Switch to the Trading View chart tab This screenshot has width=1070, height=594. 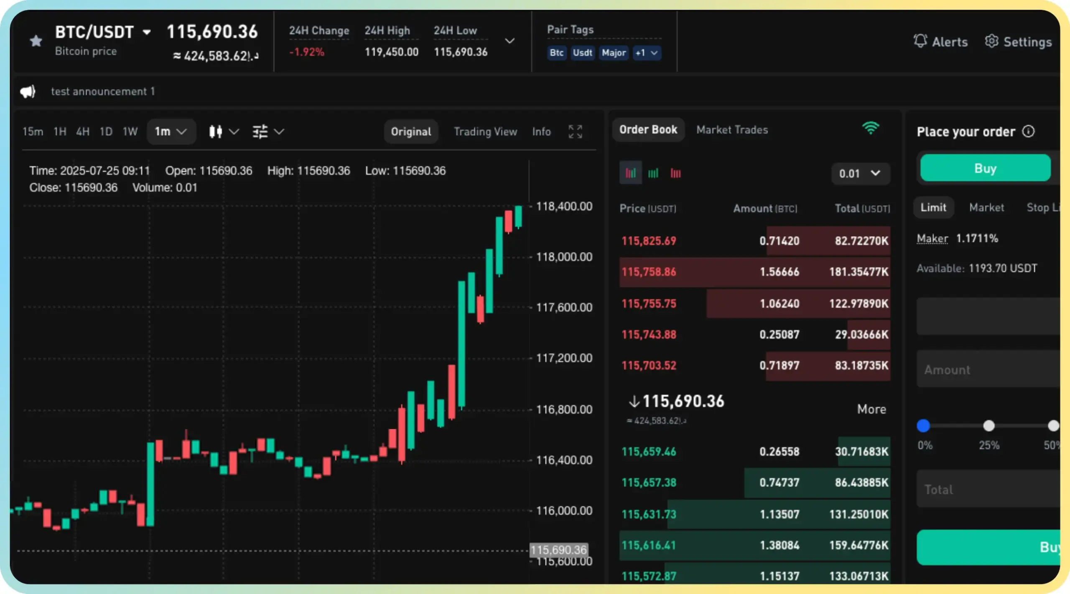coord(485,131)
